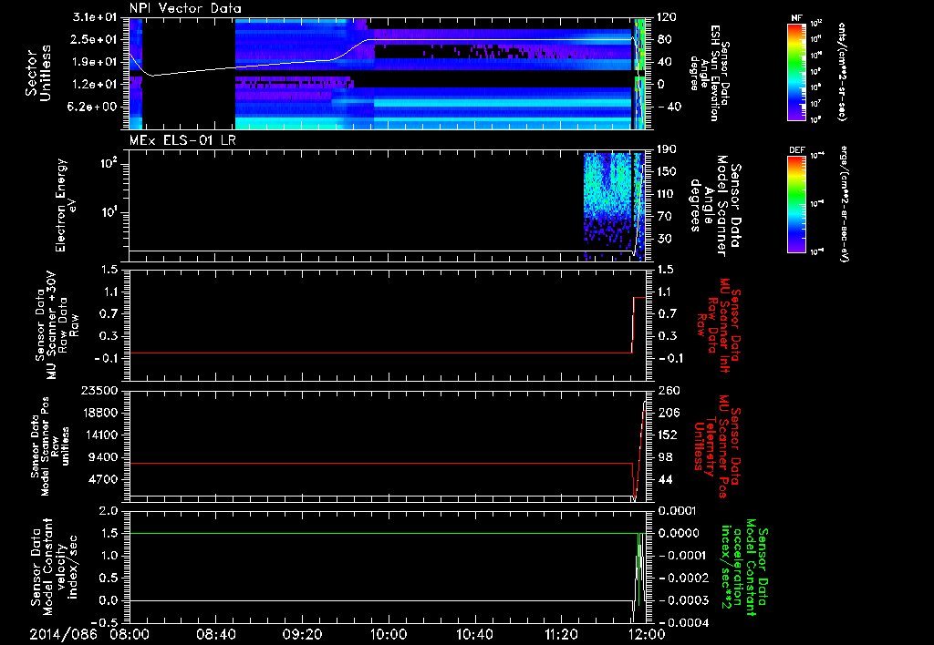934x645 pixels.
Task: Click the 190 scanner angle tick label
Action: point(667,149)
